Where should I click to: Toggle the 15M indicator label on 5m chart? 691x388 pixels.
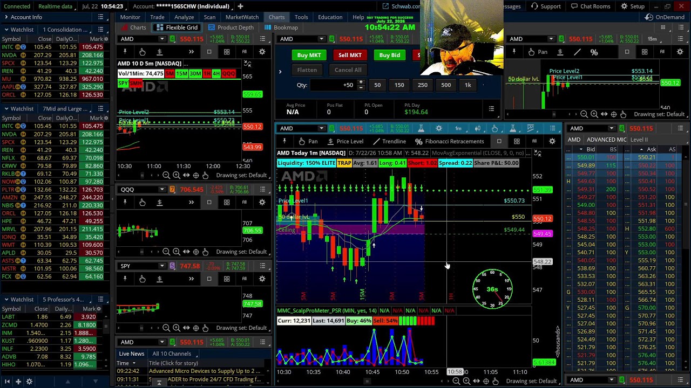pos(181,73)
